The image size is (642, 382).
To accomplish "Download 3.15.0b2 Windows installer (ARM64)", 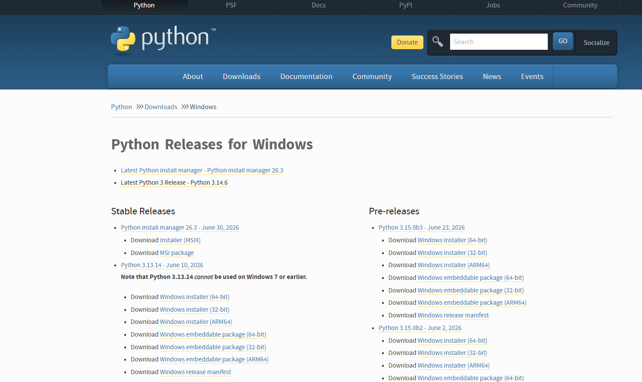I will (454, 365).
